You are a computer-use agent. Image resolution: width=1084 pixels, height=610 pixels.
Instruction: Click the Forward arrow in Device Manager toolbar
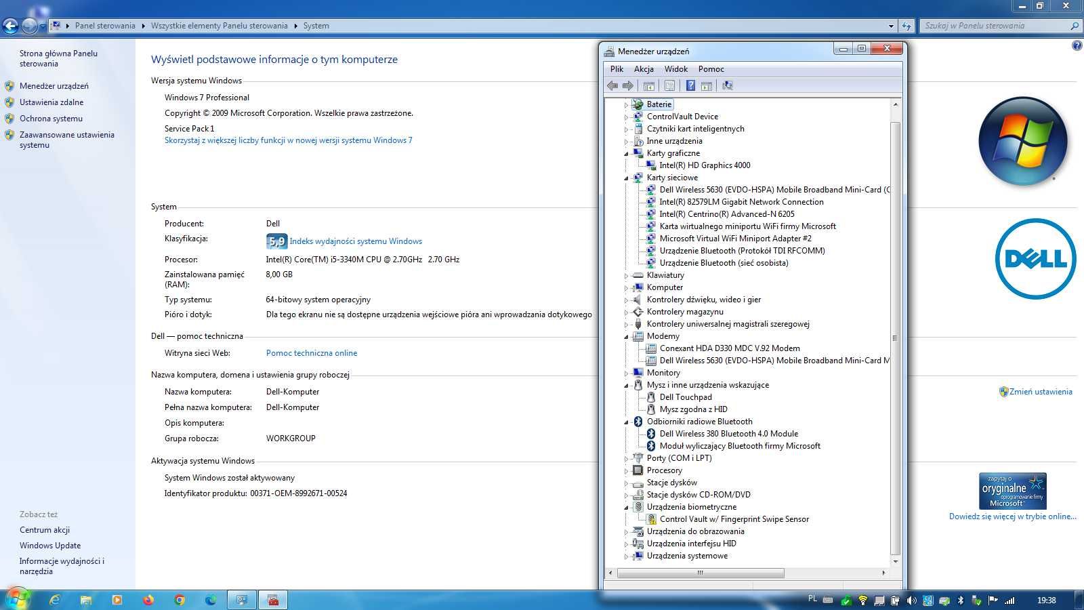[628, 85]
